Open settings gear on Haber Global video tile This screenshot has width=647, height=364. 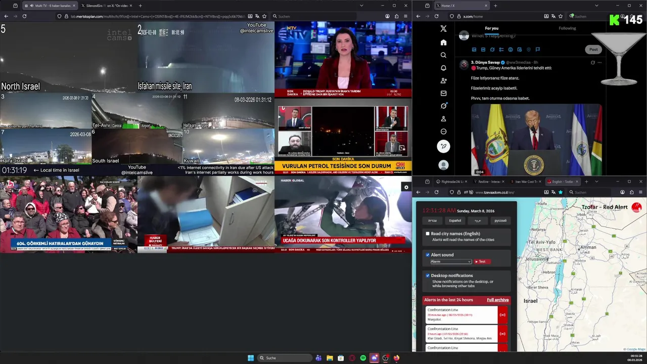click(x=406, y=188)
